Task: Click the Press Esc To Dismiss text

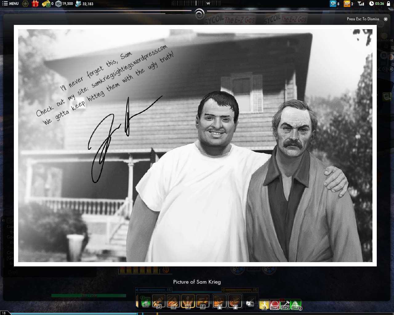Action: (363, 19)
